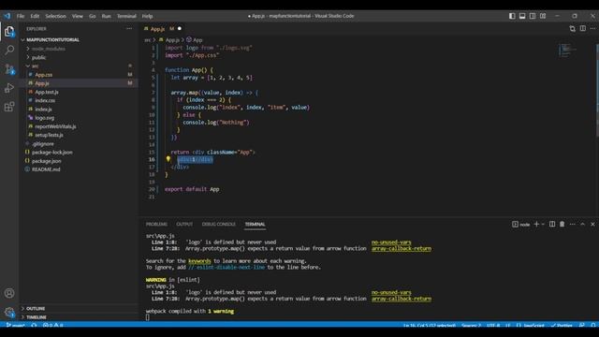Open the Explorer More Actions ellipsis
This screenshot has height=337, width=599.
point(129,29)
